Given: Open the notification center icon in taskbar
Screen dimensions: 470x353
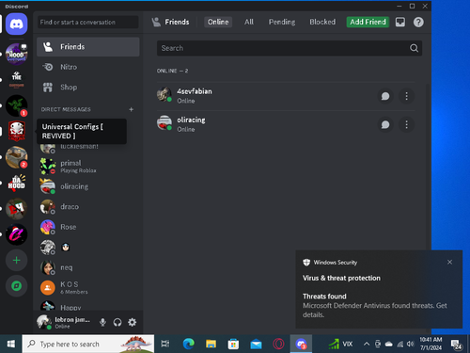Looking at the screenshot, I should [457, 345].
